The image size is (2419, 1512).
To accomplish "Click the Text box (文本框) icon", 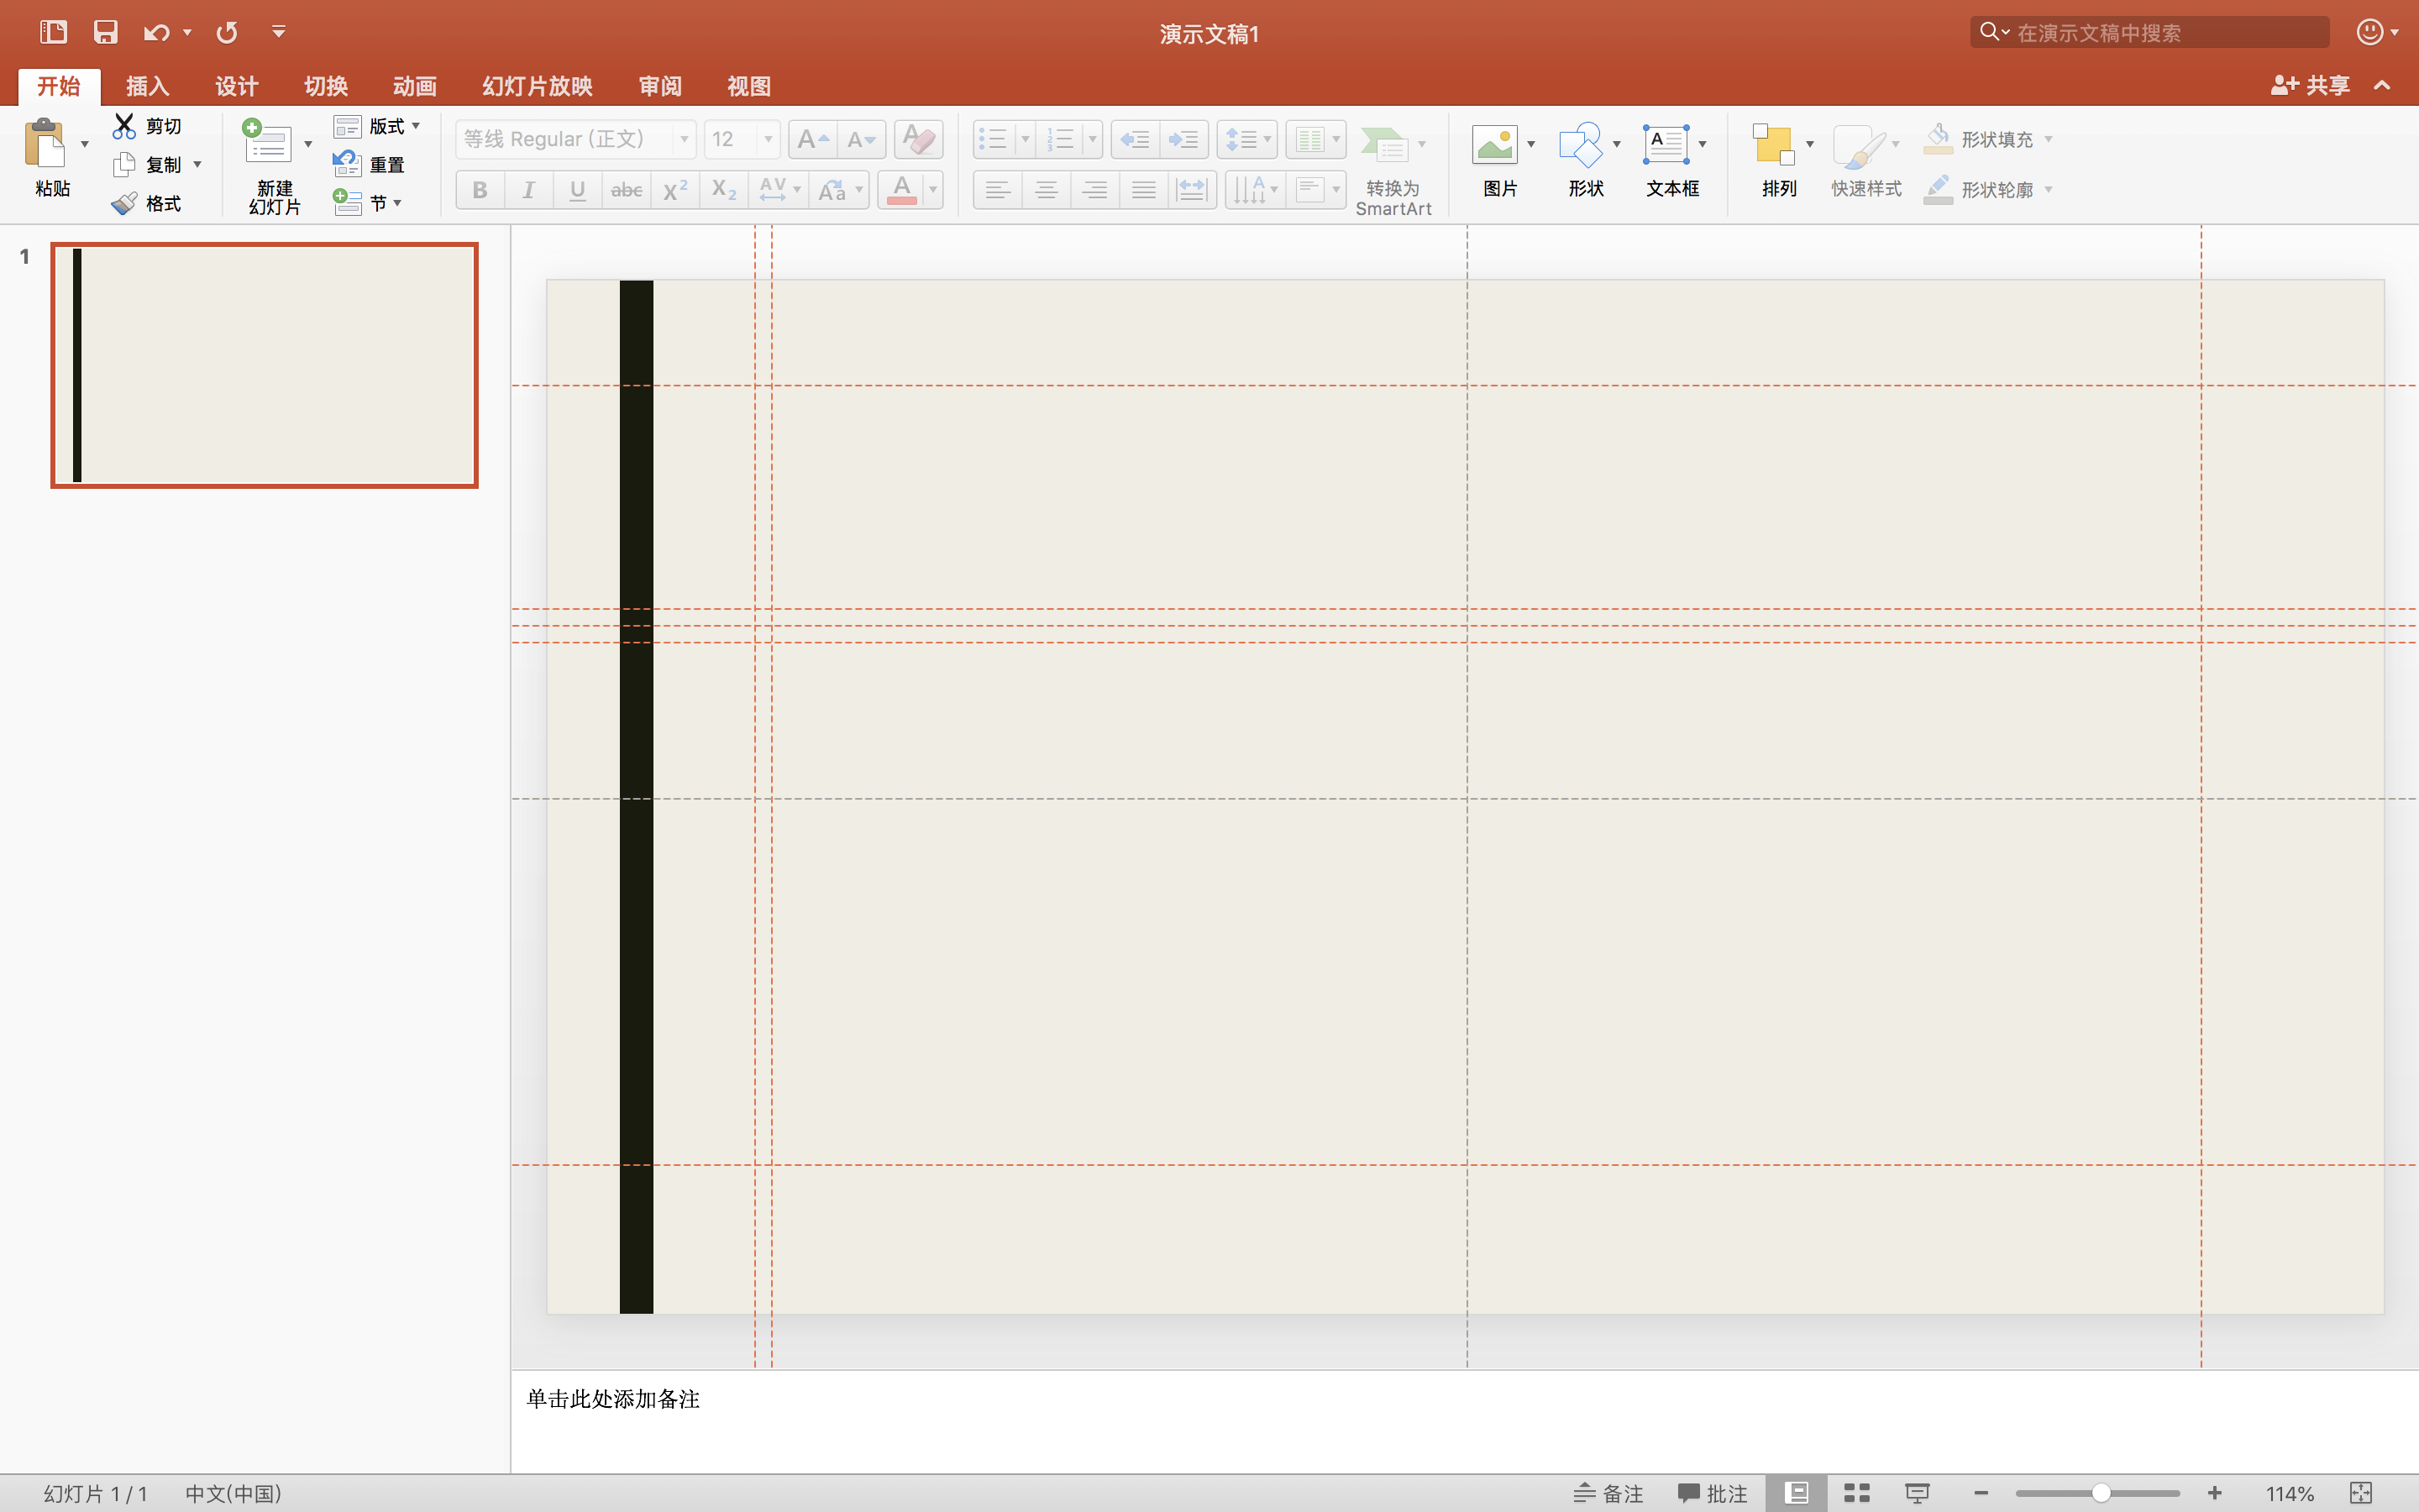I will pyautogui.click(x=1666, y=145).
